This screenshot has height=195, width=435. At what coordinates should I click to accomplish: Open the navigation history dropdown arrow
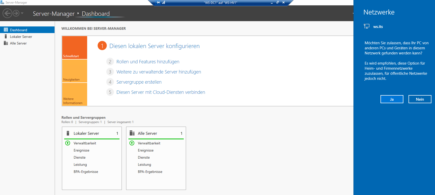point(22,13)
